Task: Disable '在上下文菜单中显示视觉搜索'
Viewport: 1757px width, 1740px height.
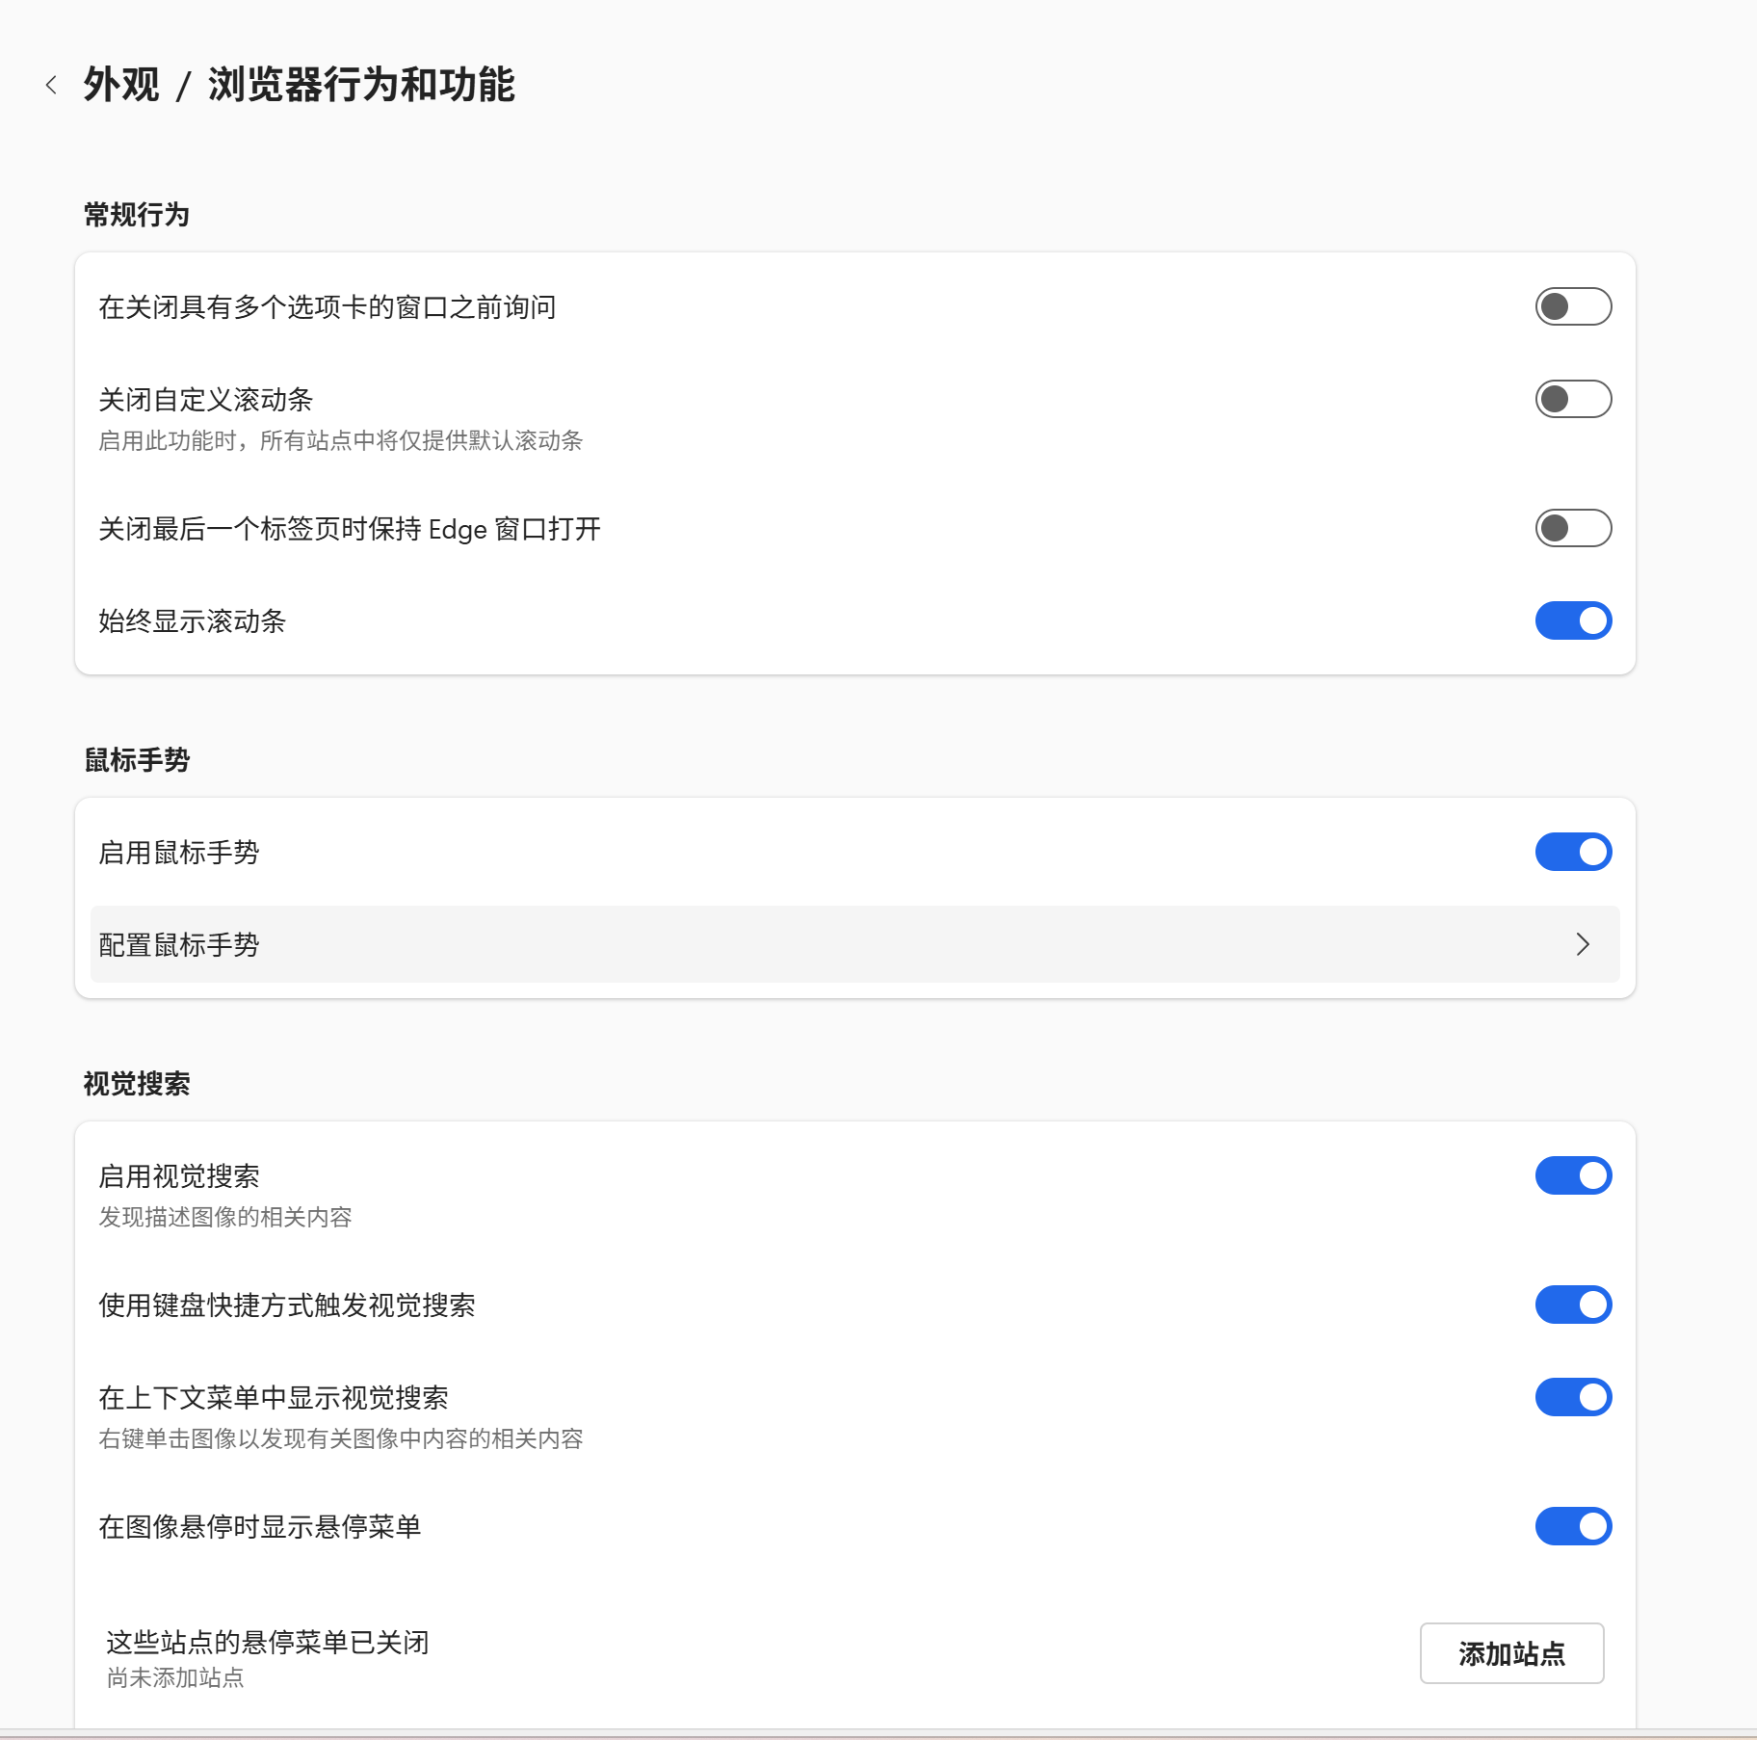Action: [1573, 1396]
